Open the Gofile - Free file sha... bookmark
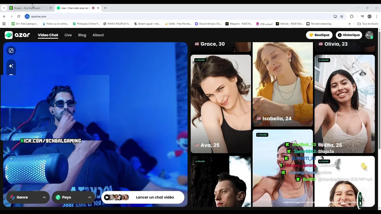Viewport: 381px width, 214px height. (x=178, y=24)
